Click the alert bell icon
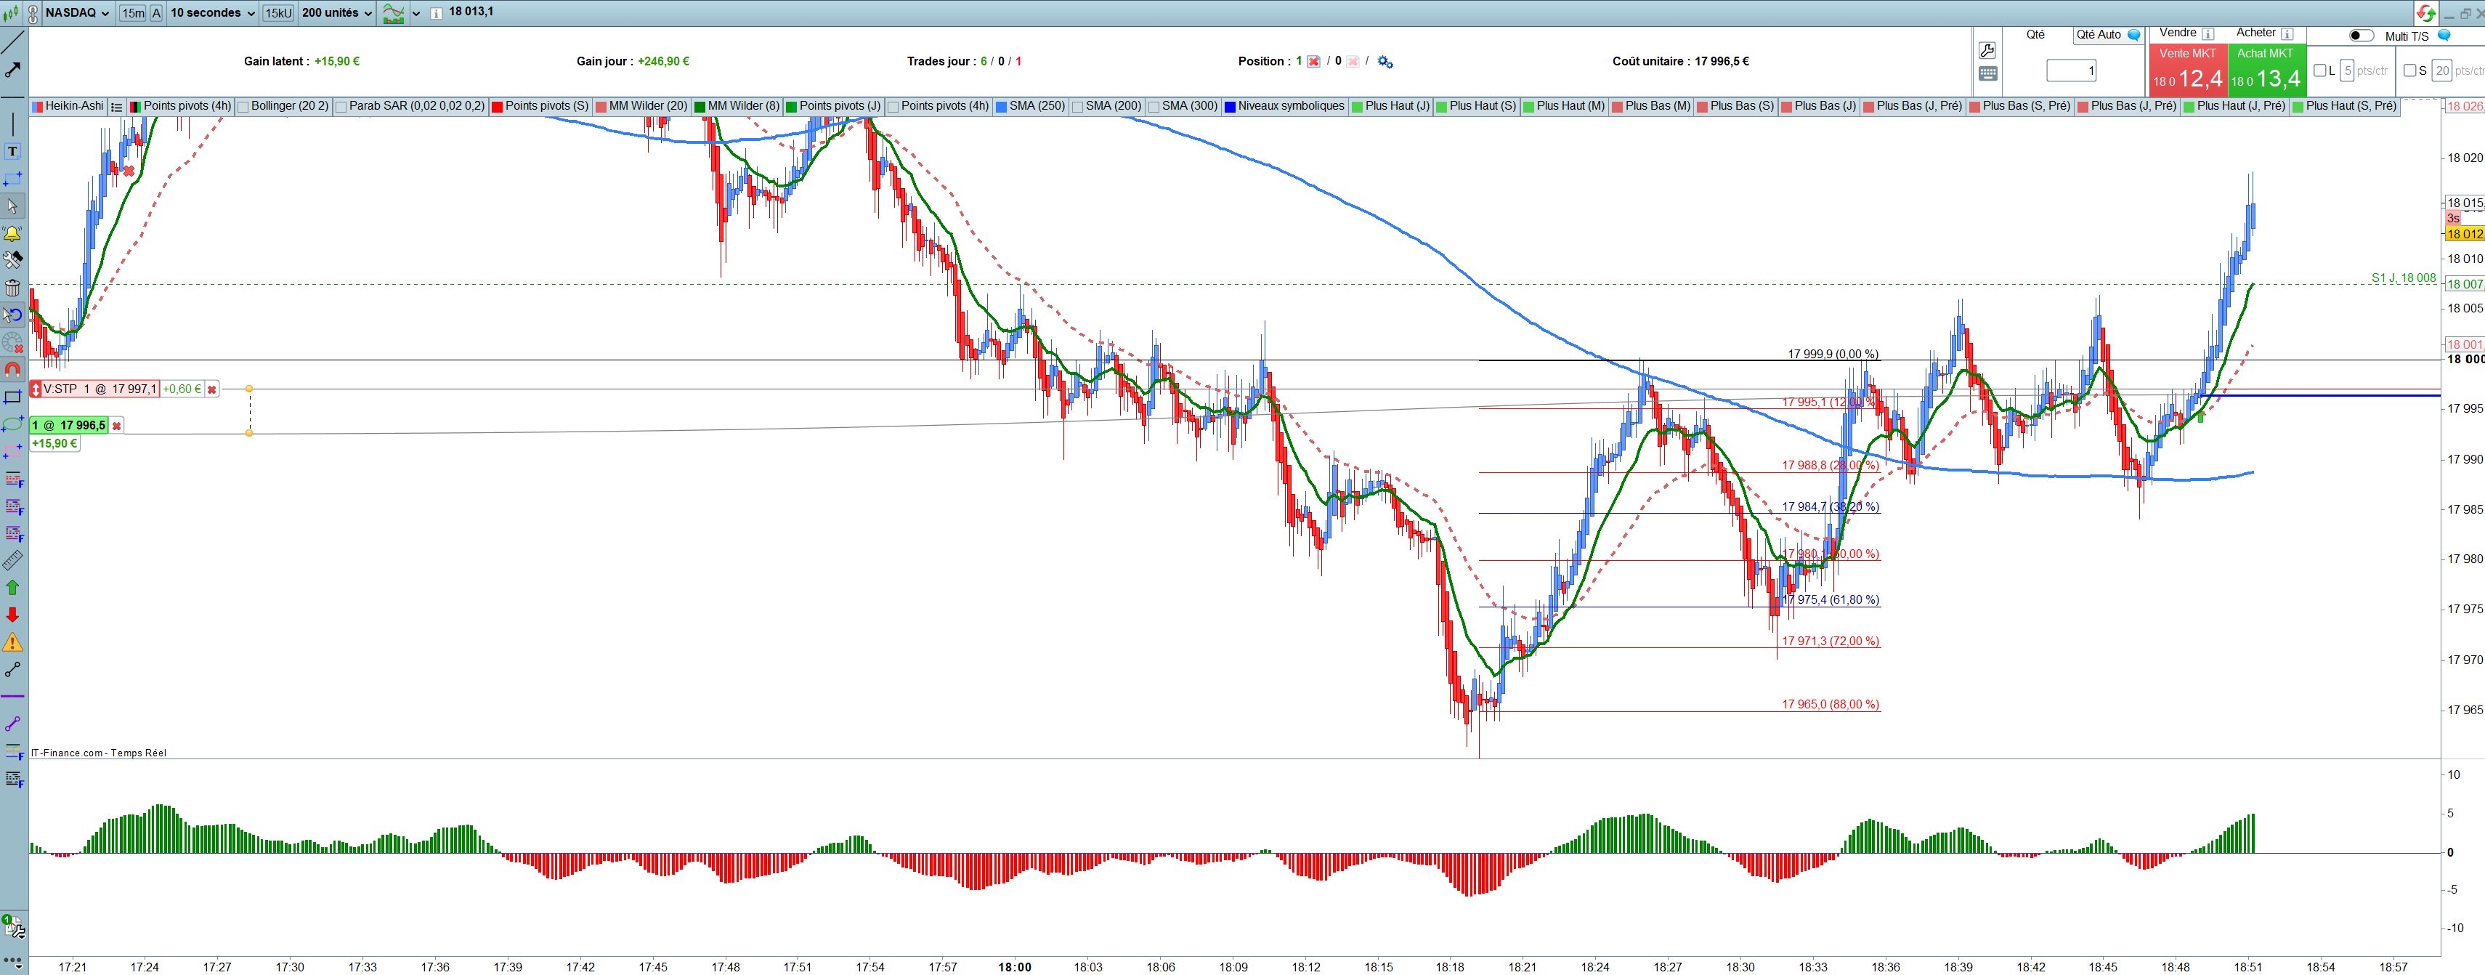 (12, 233)
